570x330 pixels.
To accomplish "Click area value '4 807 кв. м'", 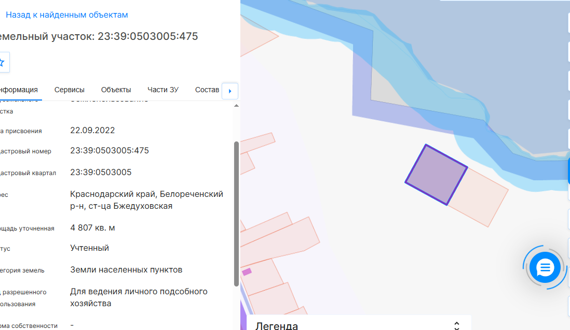I will pyautogui.click(x=92, y=228).
